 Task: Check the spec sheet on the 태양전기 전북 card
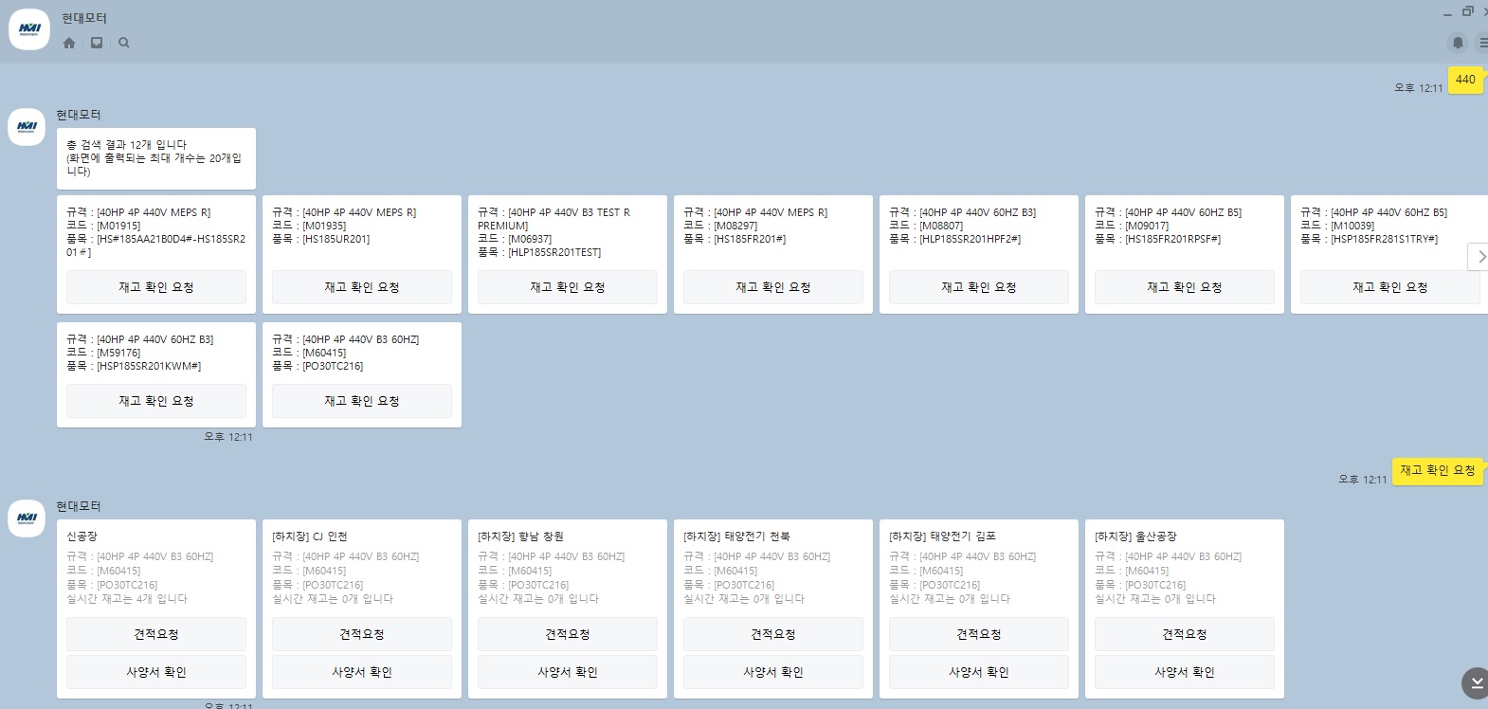point(773,672)
